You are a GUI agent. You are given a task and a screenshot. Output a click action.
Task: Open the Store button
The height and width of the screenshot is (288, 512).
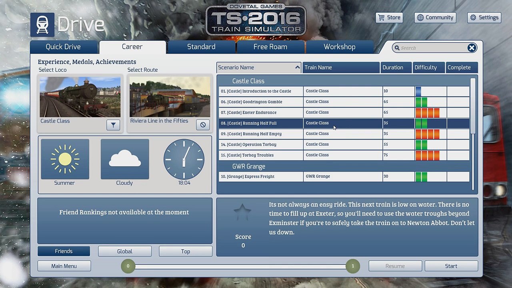(x=389, y=18)
